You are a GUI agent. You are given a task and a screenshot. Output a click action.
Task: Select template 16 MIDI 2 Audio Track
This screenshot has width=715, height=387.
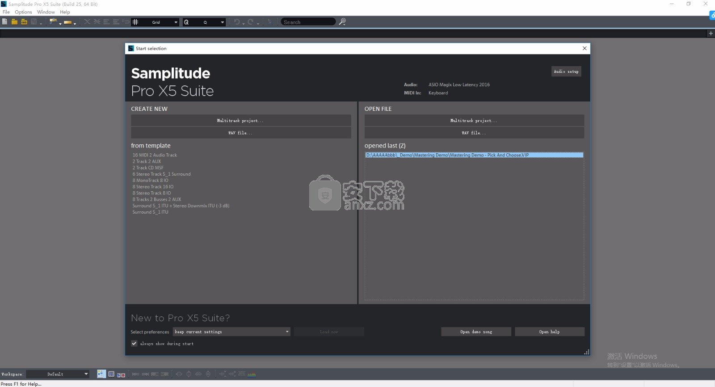tap(155, 155)
